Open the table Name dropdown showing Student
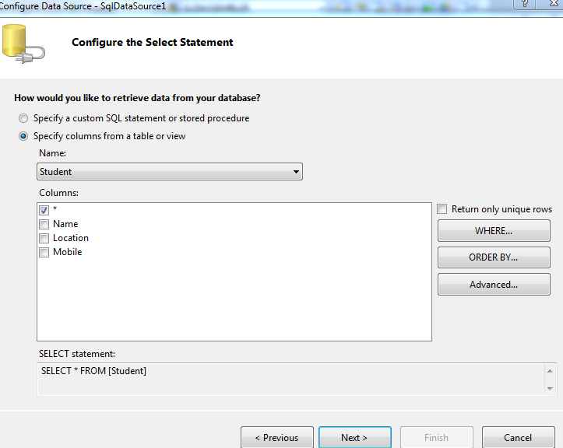 pos(170,171)
